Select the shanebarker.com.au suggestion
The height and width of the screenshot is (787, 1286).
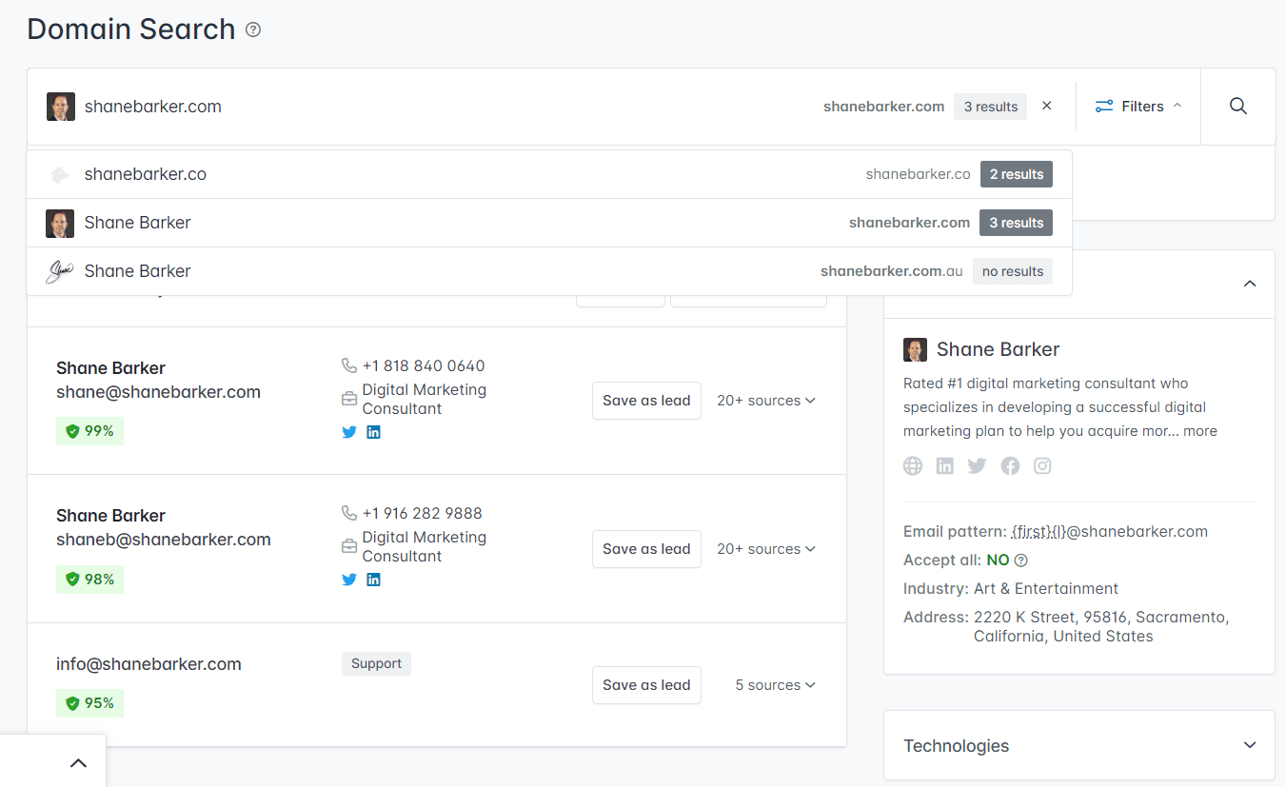[x=549, y=271]
